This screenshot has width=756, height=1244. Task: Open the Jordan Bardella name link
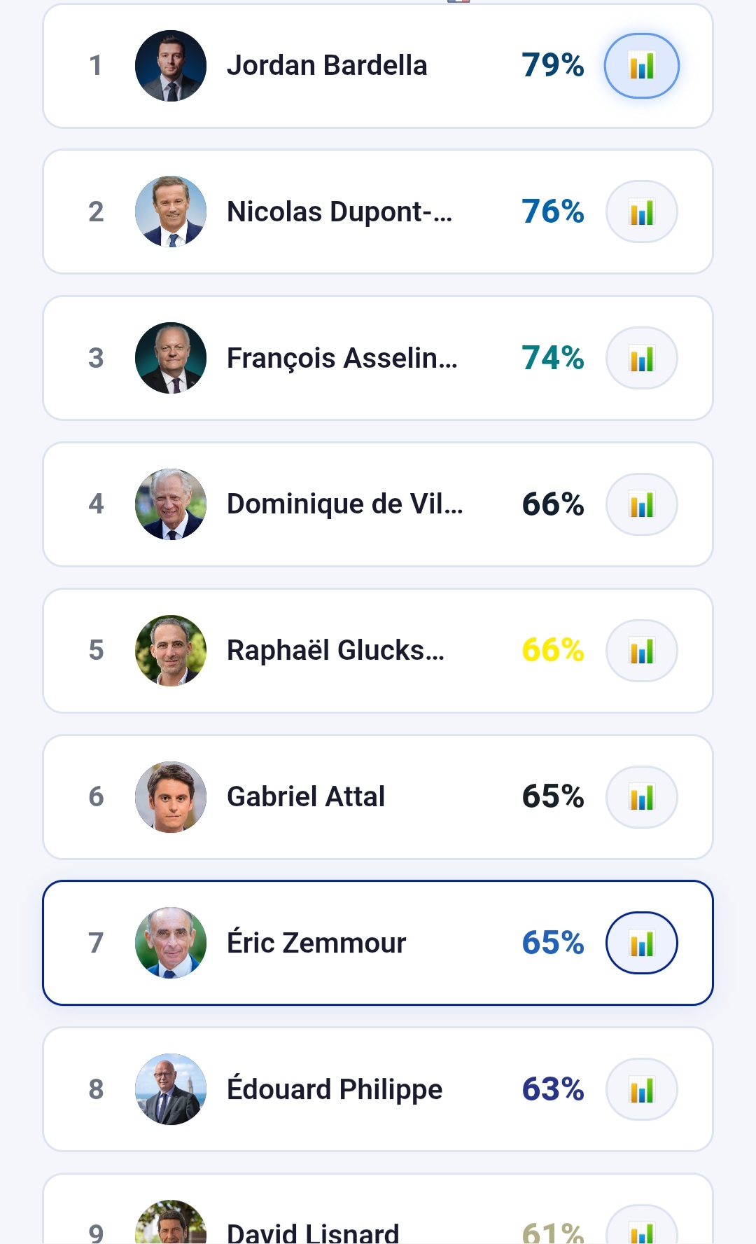tap(327, 66)
